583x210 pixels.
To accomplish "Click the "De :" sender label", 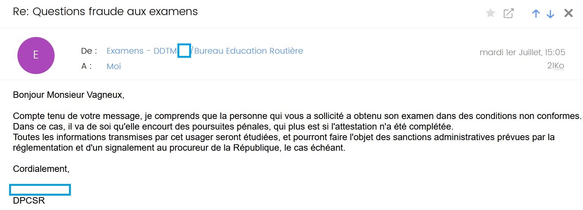I will (x=89, y=51).
